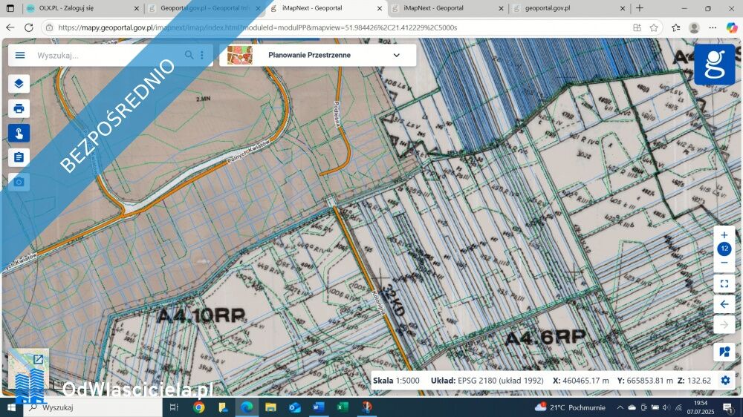The image size is (743, 417).
Task: Close the OLX.PL tab
Action: coord(137,8)
